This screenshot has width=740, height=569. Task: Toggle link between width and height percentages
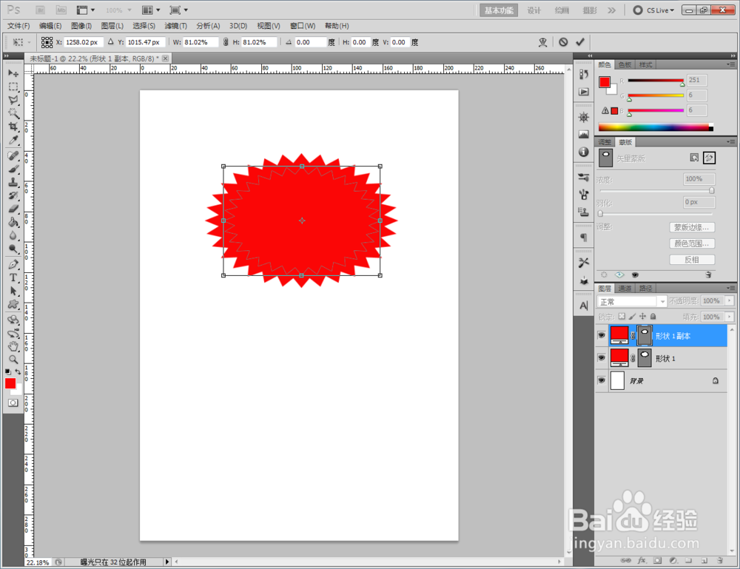tap(226, 42)
